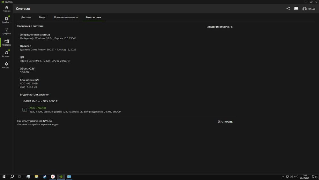Click the driver Game Ready 580.97 text
The image size is (319, 180).
[48, 50]
